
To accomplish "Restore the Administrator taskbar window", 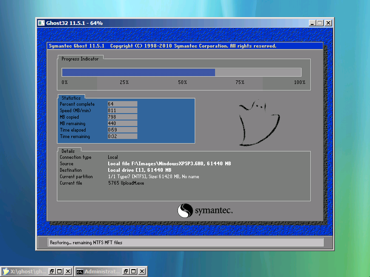I will pos(125,271).
